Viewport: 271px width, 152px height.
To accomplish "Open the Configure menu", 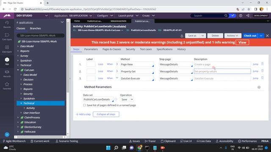I will point(105,16).
